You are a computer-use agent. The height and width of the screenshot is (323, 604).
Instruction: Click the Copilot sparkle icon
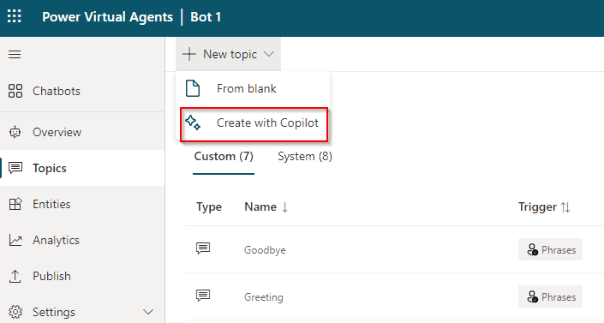point(193,123)
